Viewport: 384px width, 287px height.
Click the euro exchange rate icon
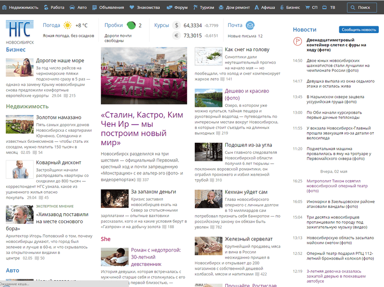(176, 35)
